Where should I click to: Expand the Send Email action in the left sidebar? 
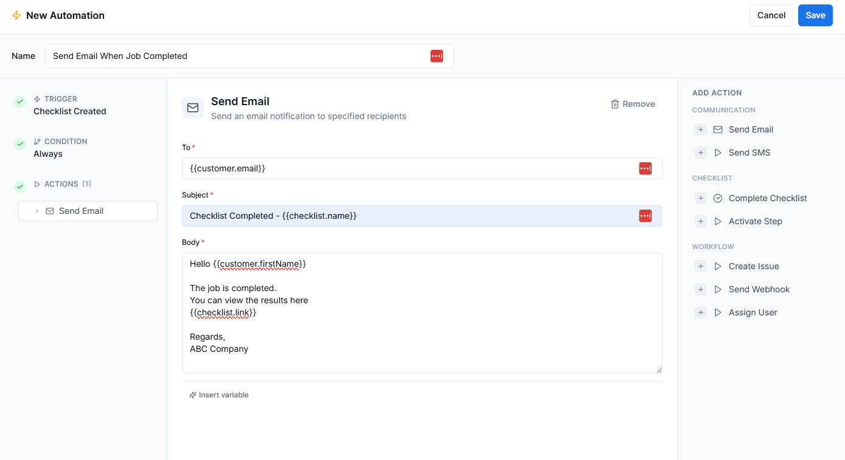pos(37,211)
